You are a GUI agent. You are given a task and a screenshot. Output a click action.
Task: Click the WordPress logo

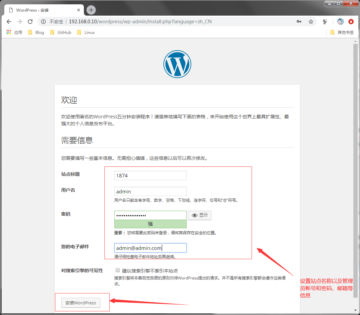177,64
